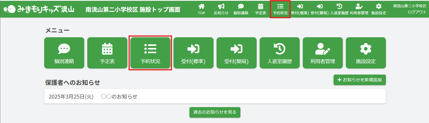Viewport: 429px width, 123px height.
Task: Click 予定表 in top navigation bar
Action: pyautogui.click(x=261, y=9)
